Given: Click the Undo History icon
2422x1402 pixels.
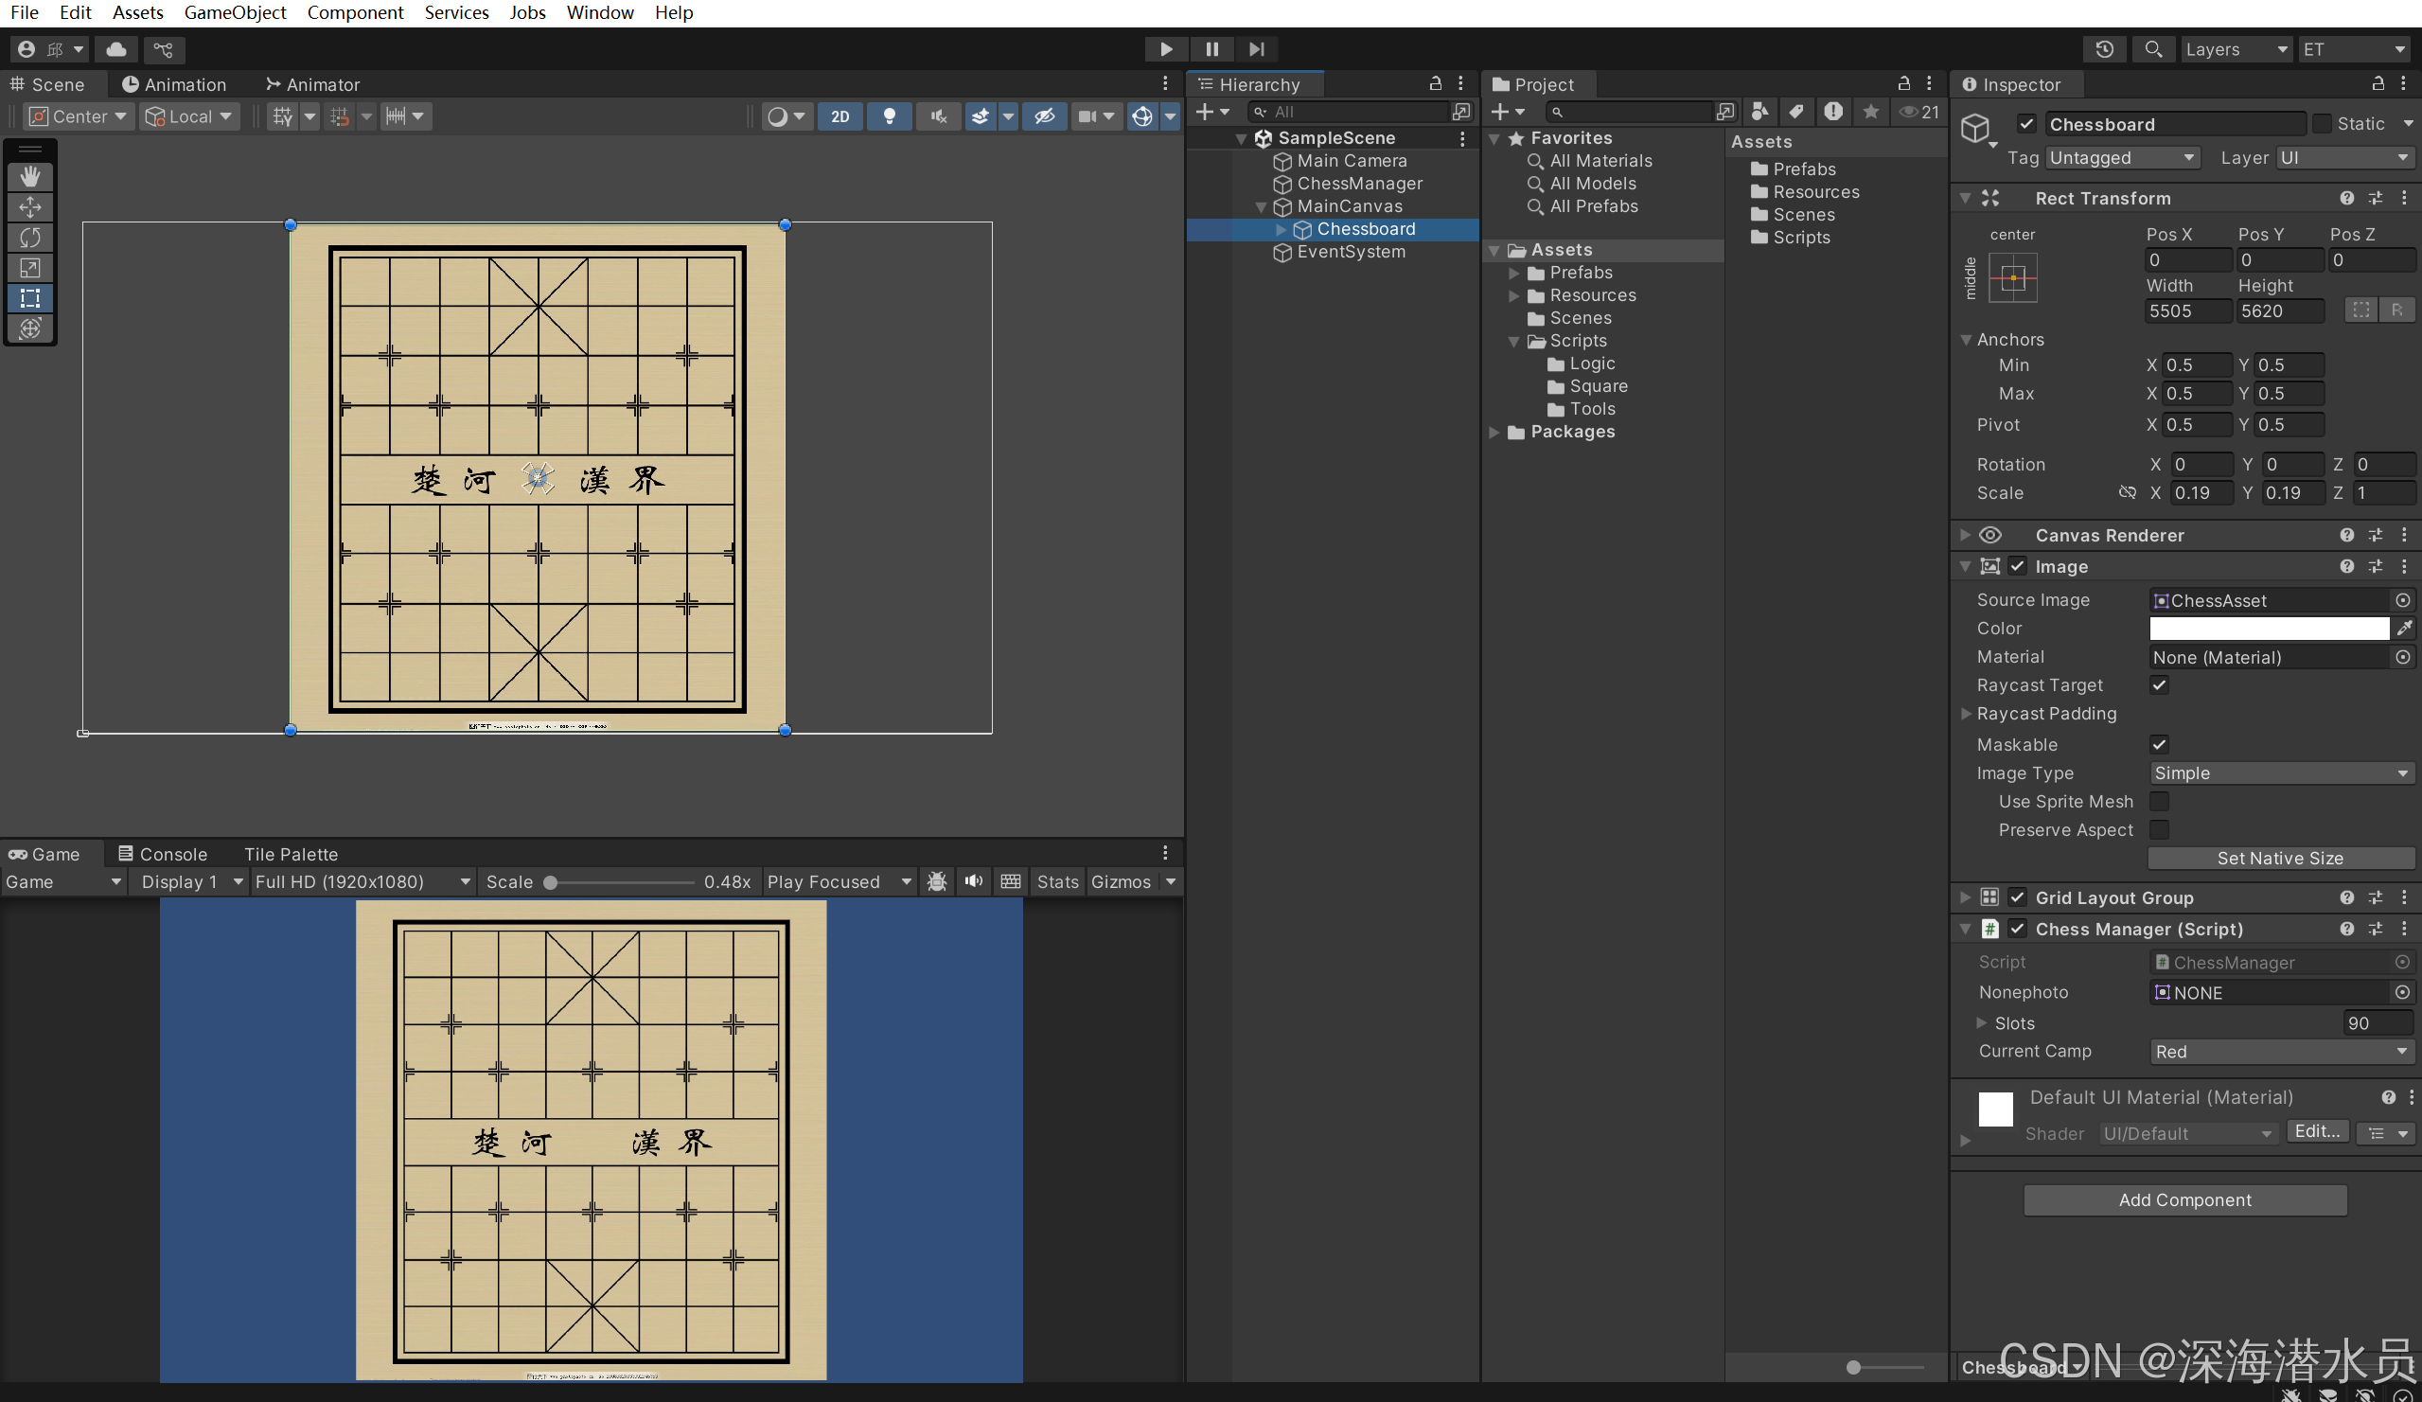Looking at the screenshot, I should (2104, 49).
